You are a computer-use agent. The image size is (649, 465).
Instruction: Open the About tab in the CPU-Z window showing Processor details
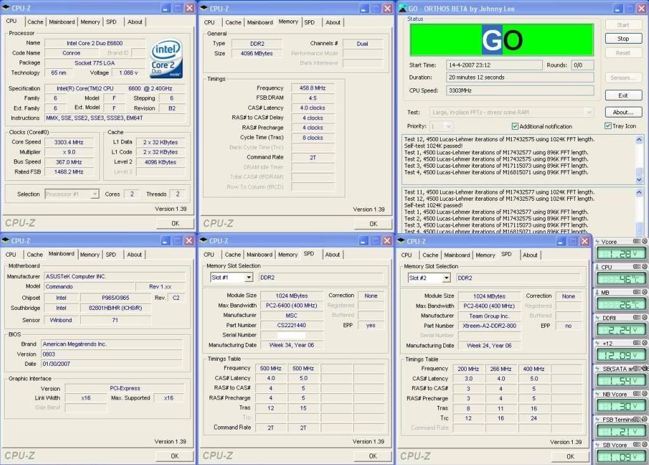click(135, 22)
